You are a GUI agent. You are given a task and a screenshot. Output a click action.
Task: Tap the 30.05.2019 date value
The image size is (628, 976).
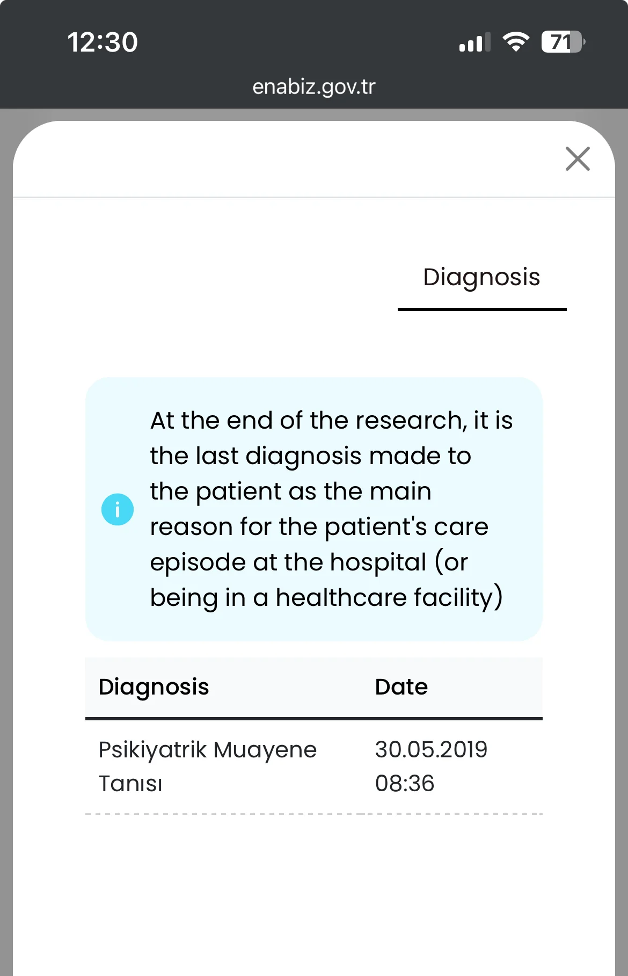click(x=431, y=750)
